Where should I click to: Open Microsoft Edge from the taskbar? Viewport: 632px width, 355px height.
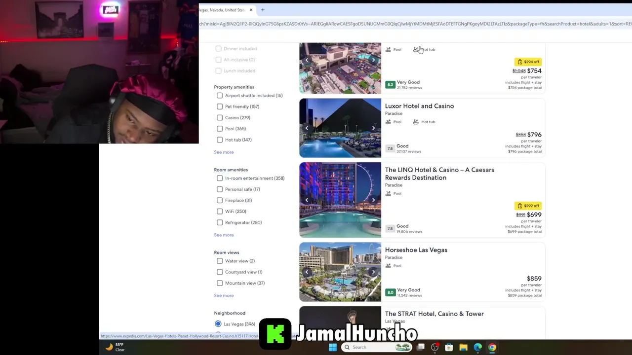tap(477, 347)
